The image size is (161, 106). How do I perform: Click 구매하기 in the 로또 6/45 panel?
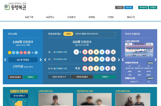click(x=31, y=77)
